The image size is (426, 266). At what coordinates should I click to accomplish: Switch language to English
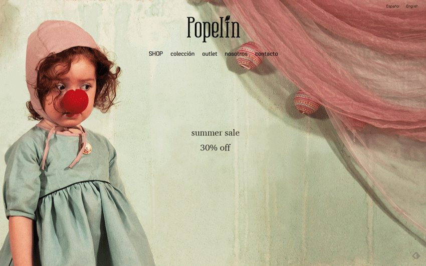412,6
